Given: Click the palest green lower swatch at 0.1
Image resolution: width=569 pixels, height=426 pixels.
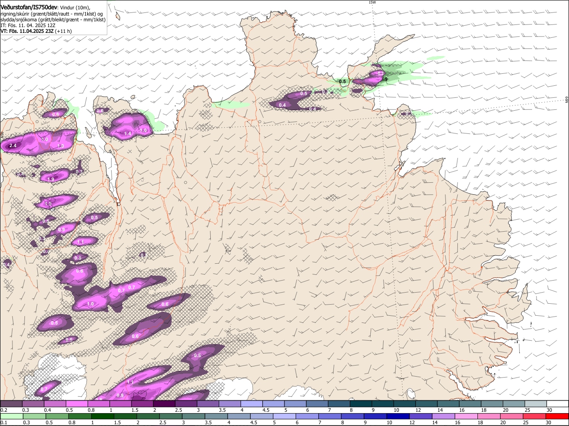Looking at the screenshot, I should pyautogui.click(x=12, y=417).
